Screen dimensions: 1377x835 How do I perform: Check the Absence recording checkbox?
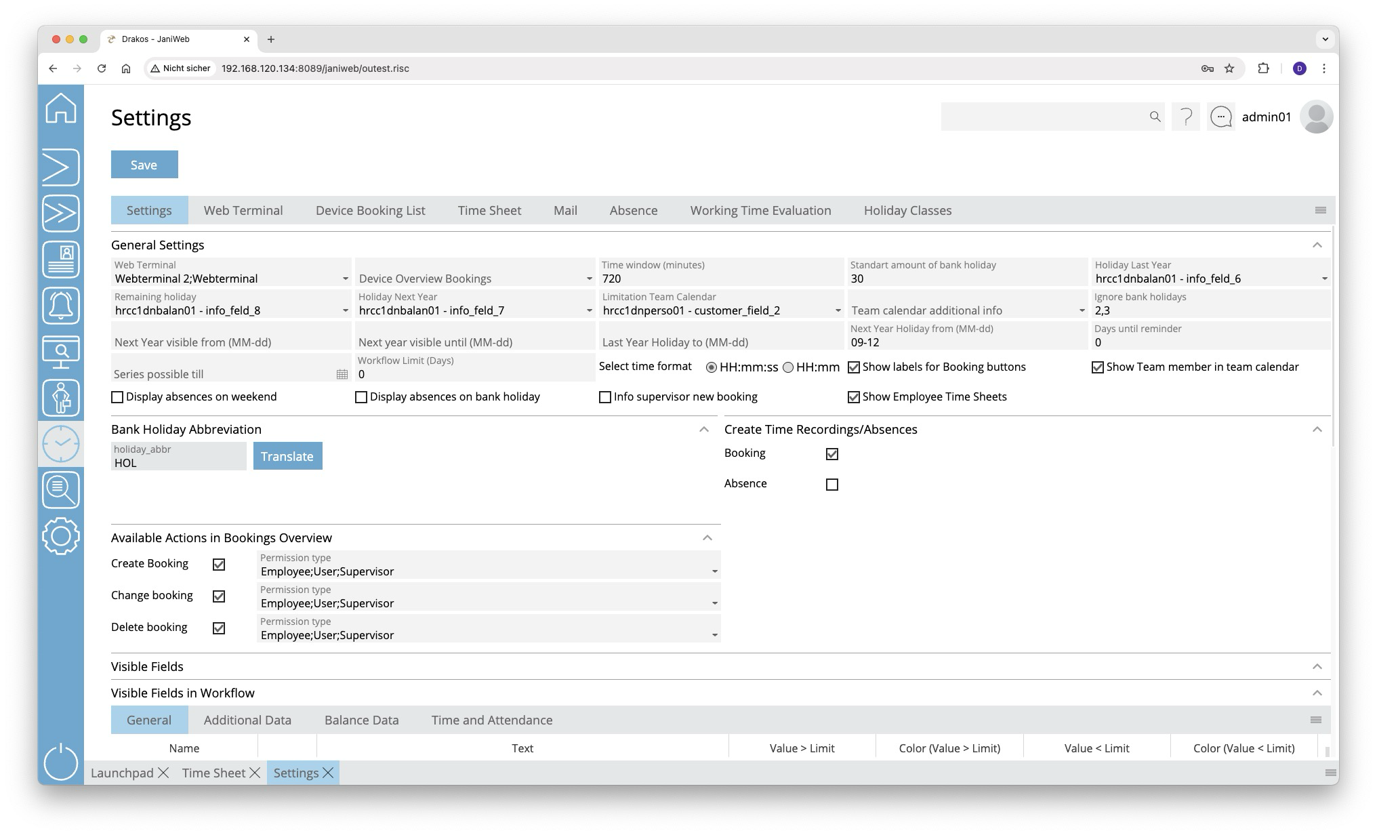tap(832, 485)
